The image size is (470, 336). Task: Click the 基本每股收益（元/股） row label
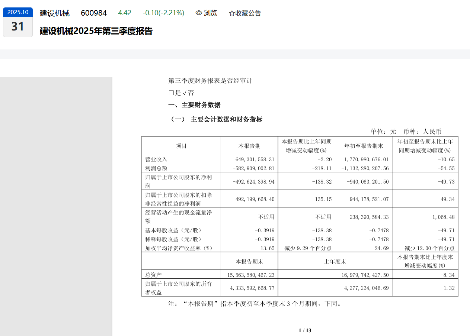[x=173, y=230]
